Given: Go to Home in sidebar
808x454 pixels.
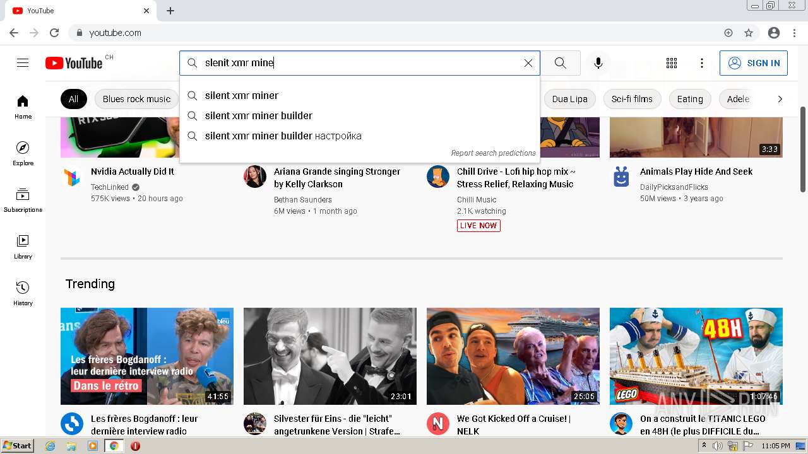Looking at the screenshot, I should coord(23,107).
